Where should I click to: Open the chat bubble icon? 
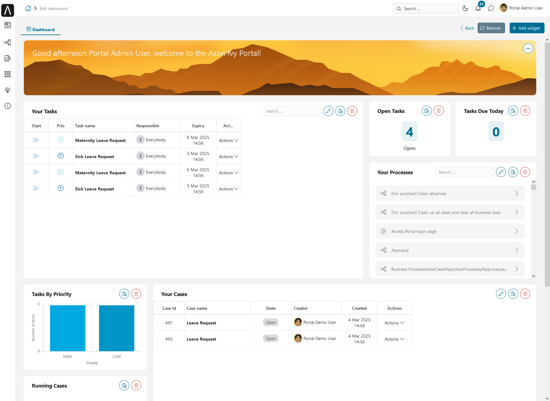pos(491,8)
